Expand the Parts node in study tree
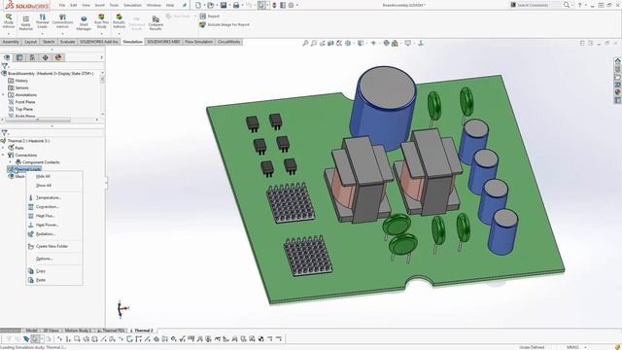The height and width of the screenshot is (350, 622). (3, 148)
